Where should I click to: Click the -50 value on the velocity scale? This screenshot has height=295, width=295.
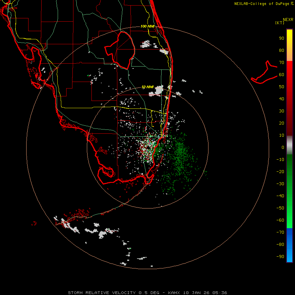[280, 208]
